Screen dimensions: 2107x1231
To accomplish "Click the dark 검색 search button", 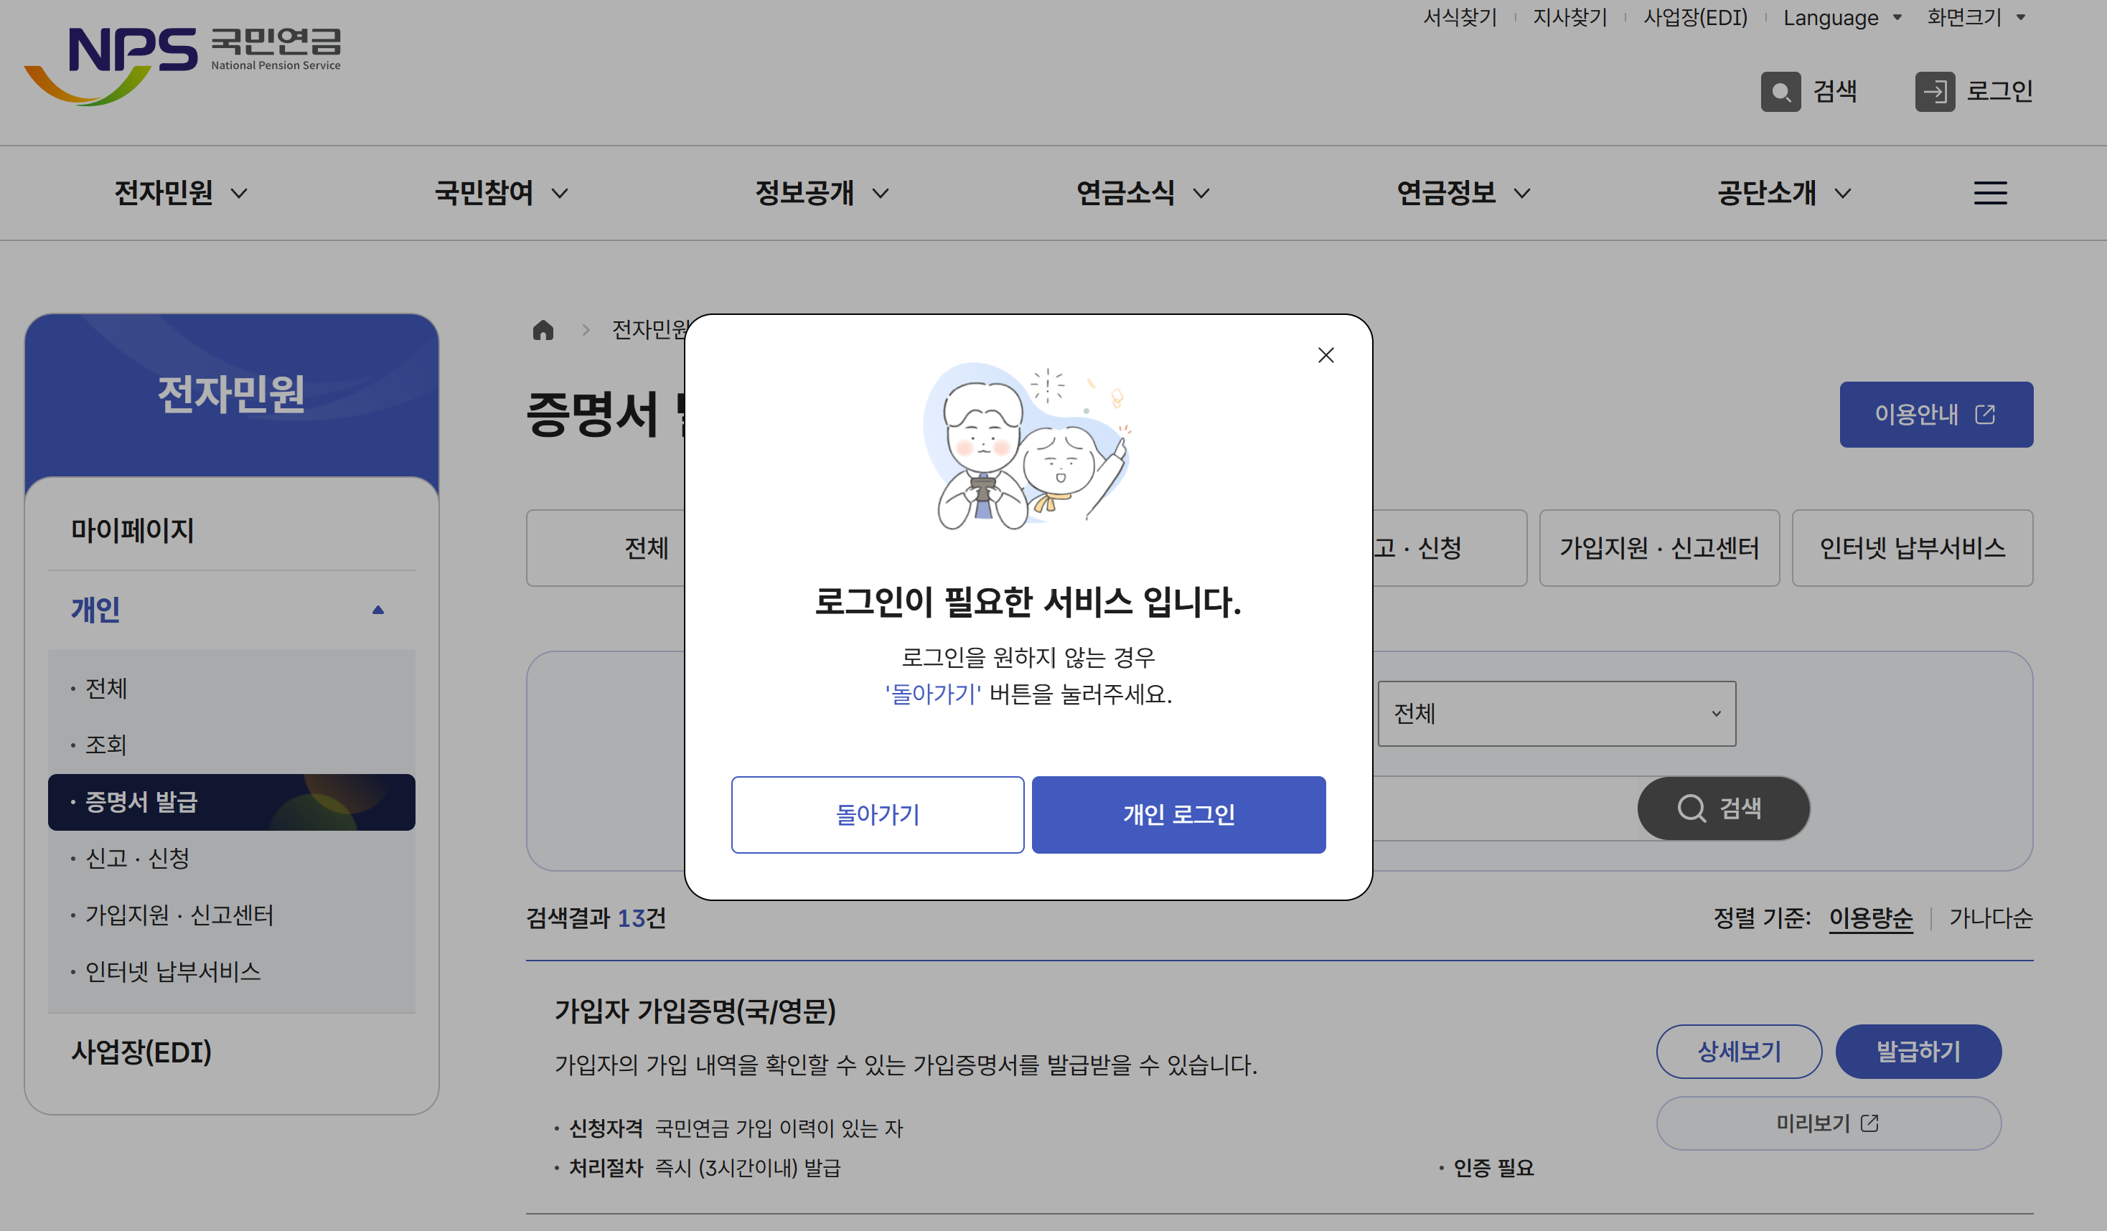I will 1722,807.
